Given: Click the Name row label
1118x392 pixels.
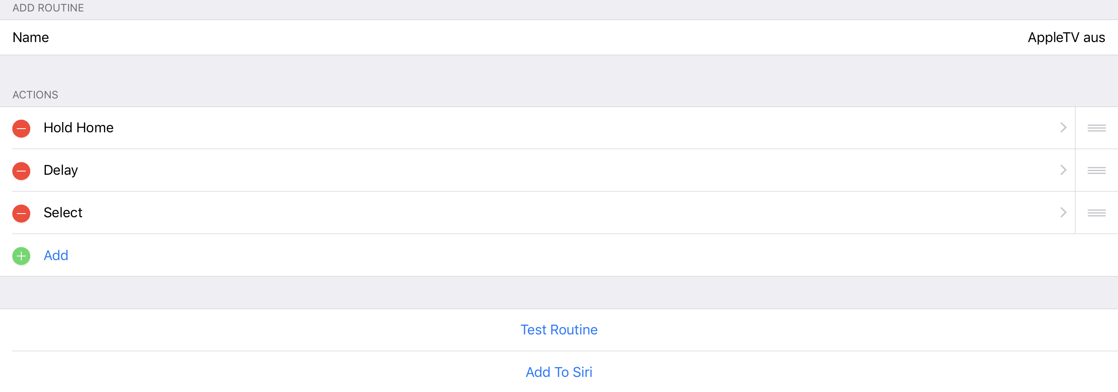Looking at the screenshot, I should [x=31, y=38].
